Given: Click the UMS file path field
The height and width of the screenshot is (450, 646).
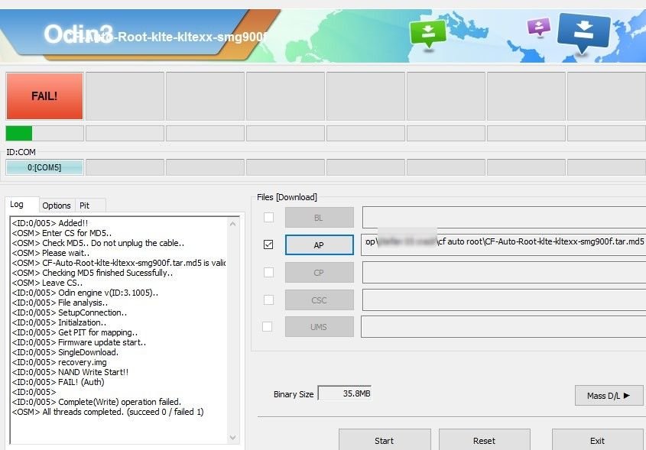Looking at the screenshot, I should pos(504,327).
